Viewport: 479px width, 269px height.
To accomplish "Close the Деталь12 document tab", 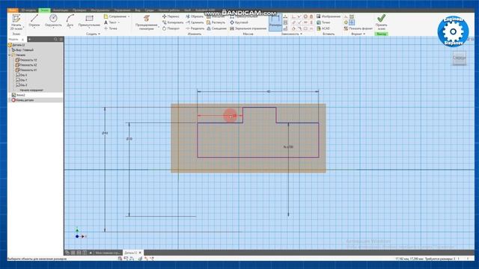I will click(140, 253).
